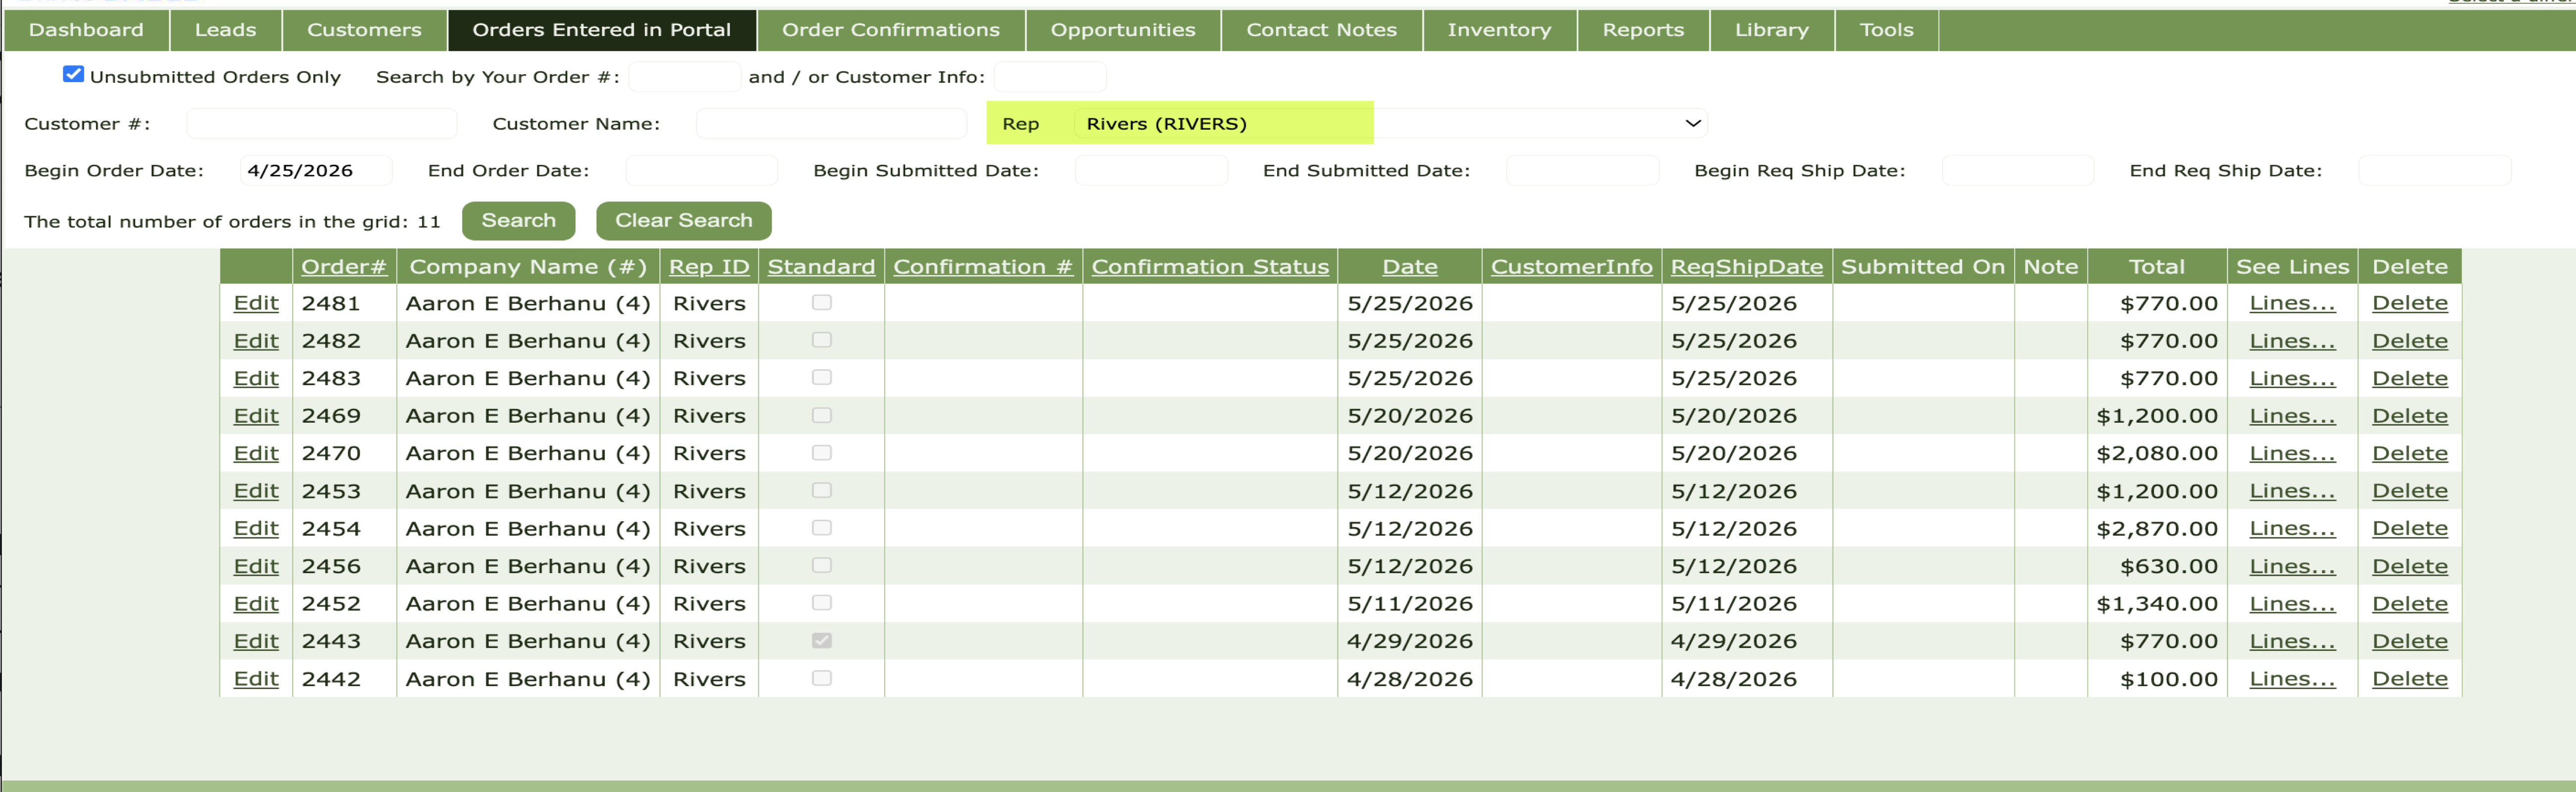Screen dimensions: 2576x792
Task: View lines for order 2483
Action: tap(2292, 379)
